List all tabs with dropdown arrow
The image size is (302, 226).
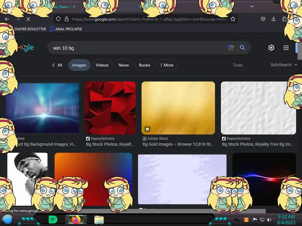[252, 6]
